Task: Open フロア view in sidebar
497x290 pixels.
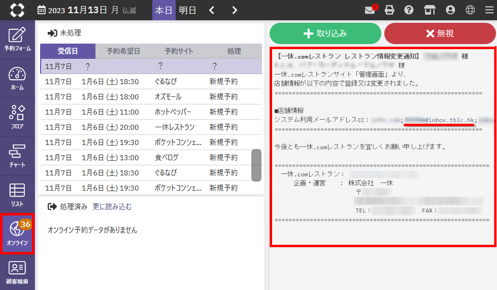Action: (x=17, y=117)
